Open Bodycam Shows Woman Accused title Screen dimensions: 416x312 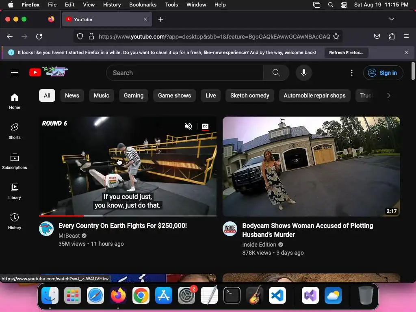308,230
